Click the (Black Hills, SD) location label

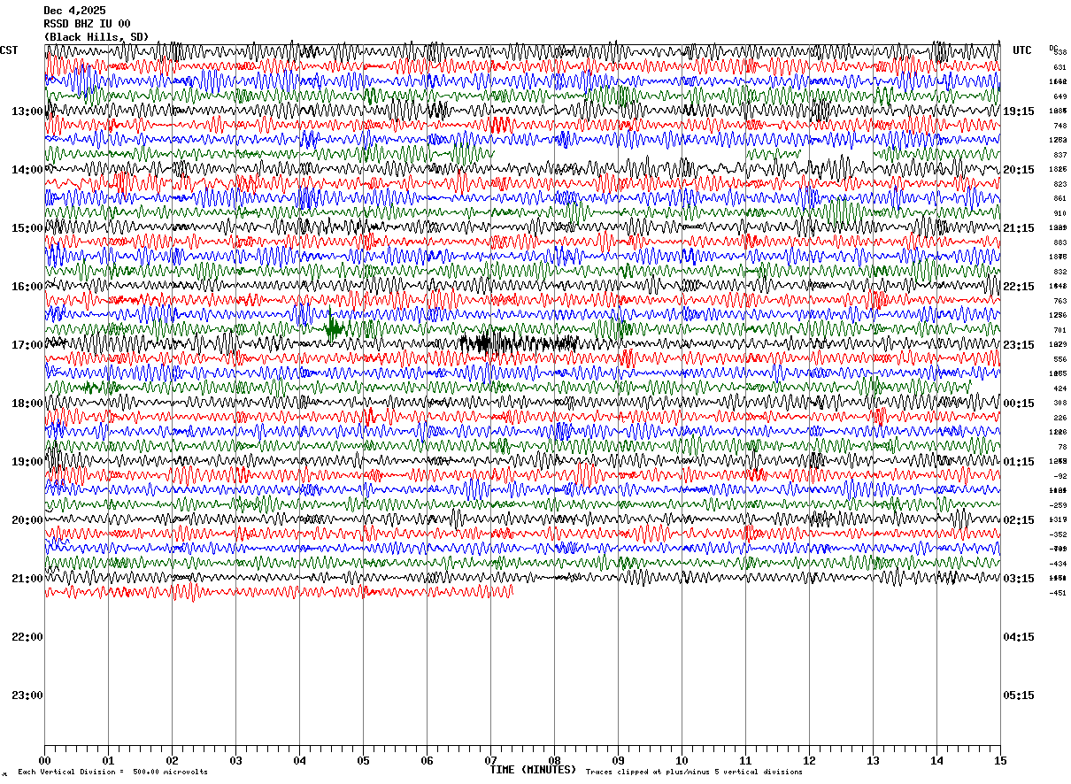coord(96,37)
